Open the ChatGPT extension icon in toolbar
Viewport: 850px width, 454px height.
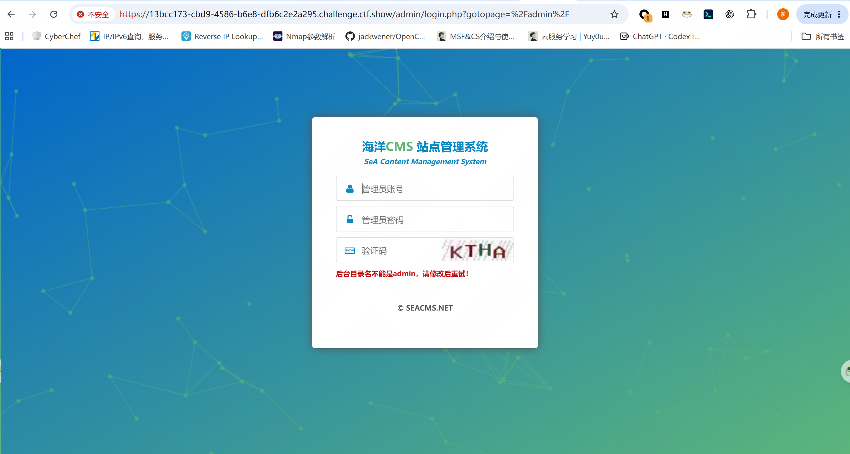[x=729, y=14]
